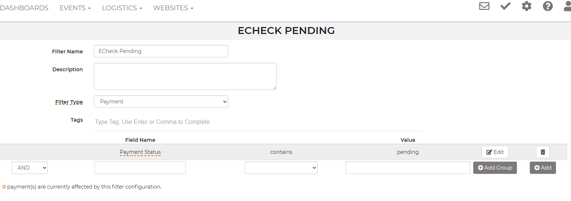Open the Filter Type Payment dropdown
The width and height of the screenshot is (571, 201).
(x=161, y=102)
